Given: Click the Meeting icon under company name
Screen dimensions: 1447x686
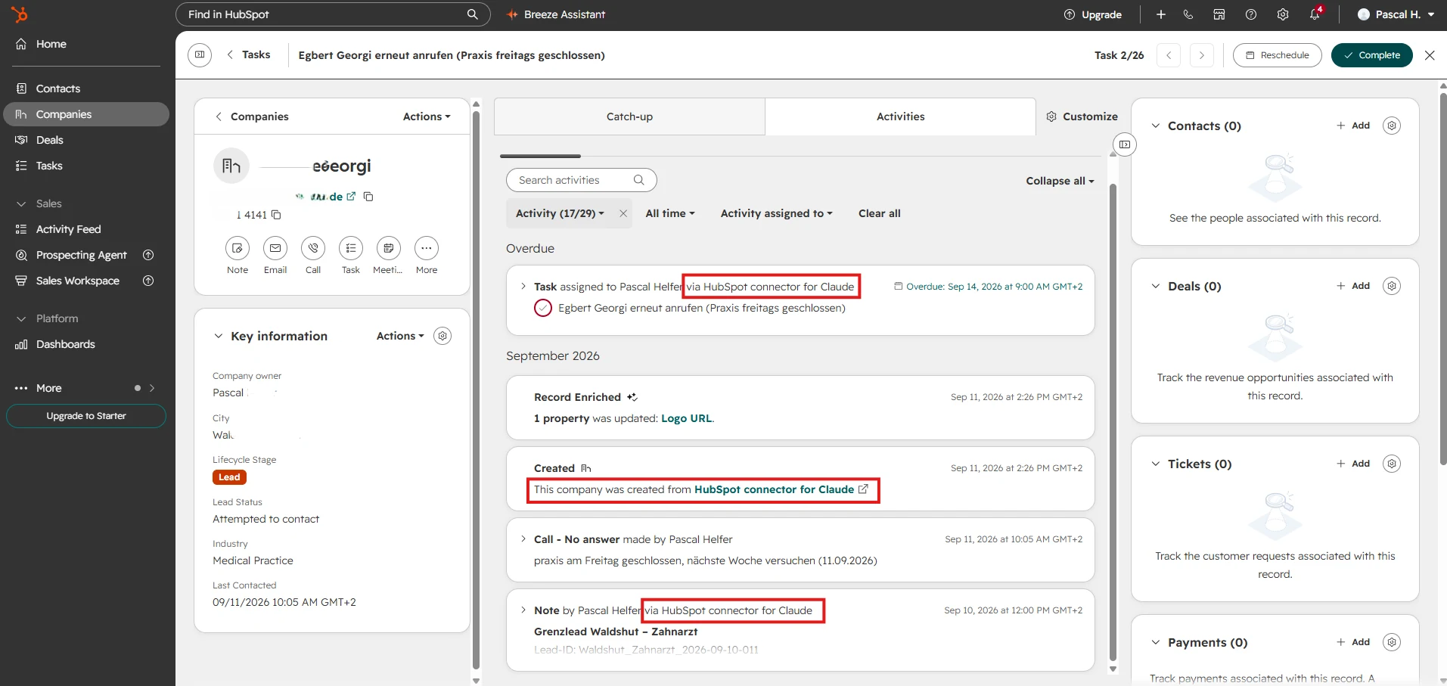Looking at the screenshot, I should point(389,248).
